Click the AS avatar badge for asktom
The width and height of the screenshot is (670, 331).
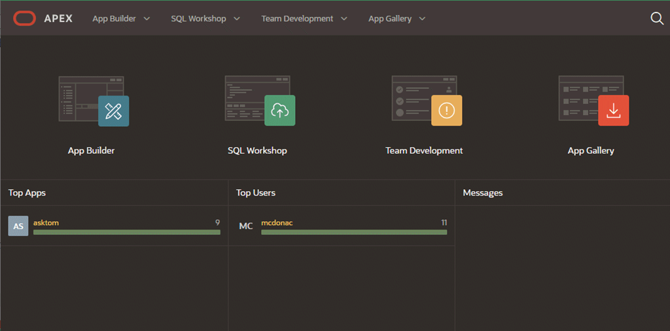click(x=18, y=226)
